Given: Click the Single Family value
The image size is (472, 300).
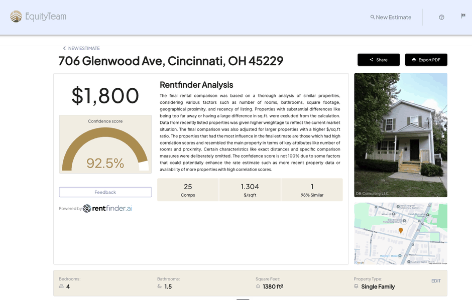Looking at the screenshot, I should click(x=378, y=287).
